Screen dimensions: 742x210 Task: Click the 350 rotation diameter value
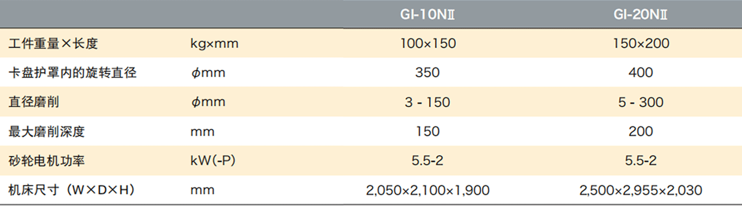click(427, 73)
